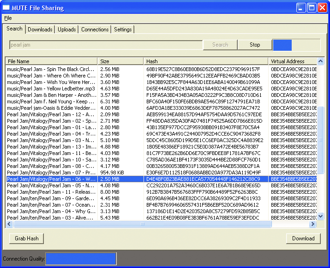Click the 954.98 KiB size cell
Screen dimensions: 330x268
112,173
